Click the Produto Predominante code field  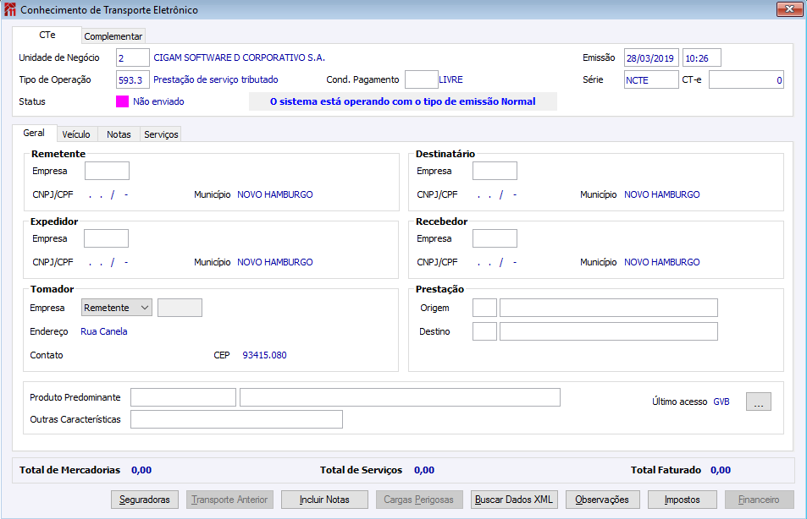tap(183, 397)
